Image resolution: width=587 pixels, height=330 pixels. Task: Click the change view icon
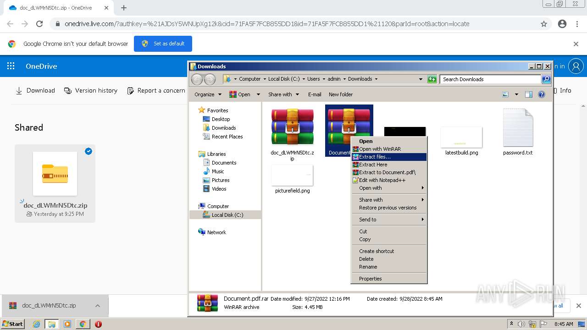(x=505, y=94)
